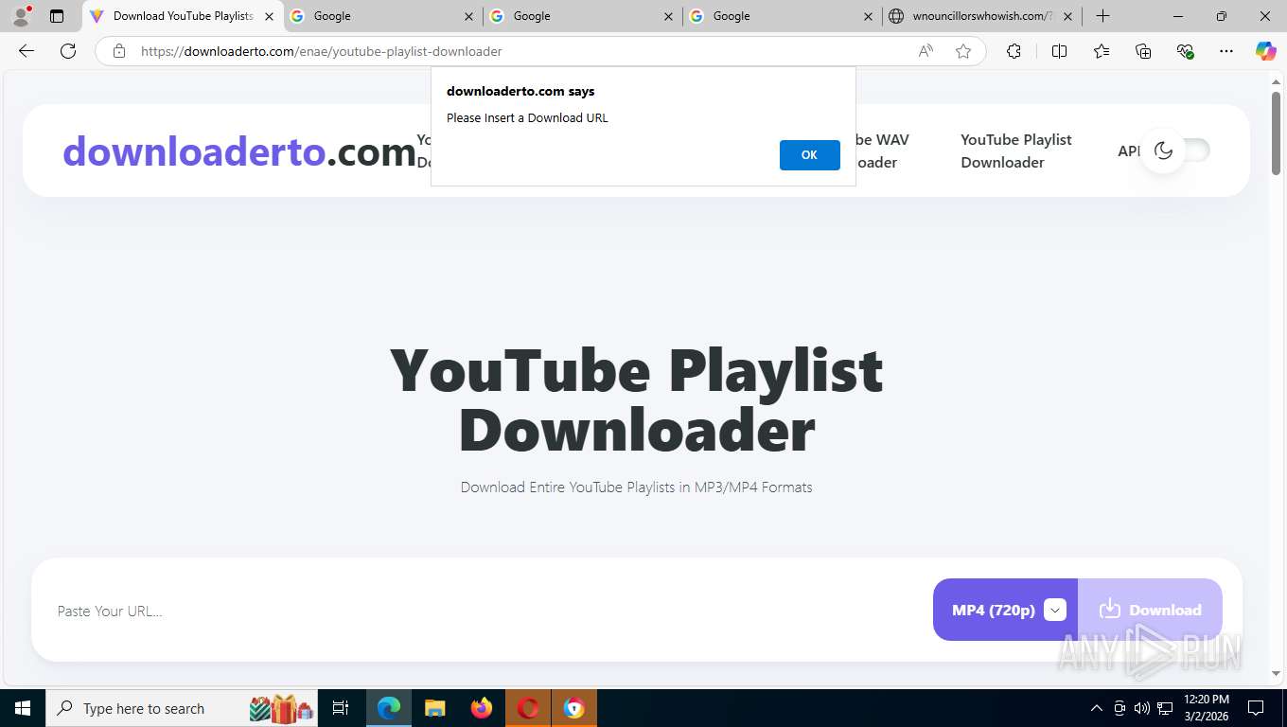The width and height of the screenshot is (1287, 727).
Task: Open Split screen icon
Action: click(x=1059, y=51)
